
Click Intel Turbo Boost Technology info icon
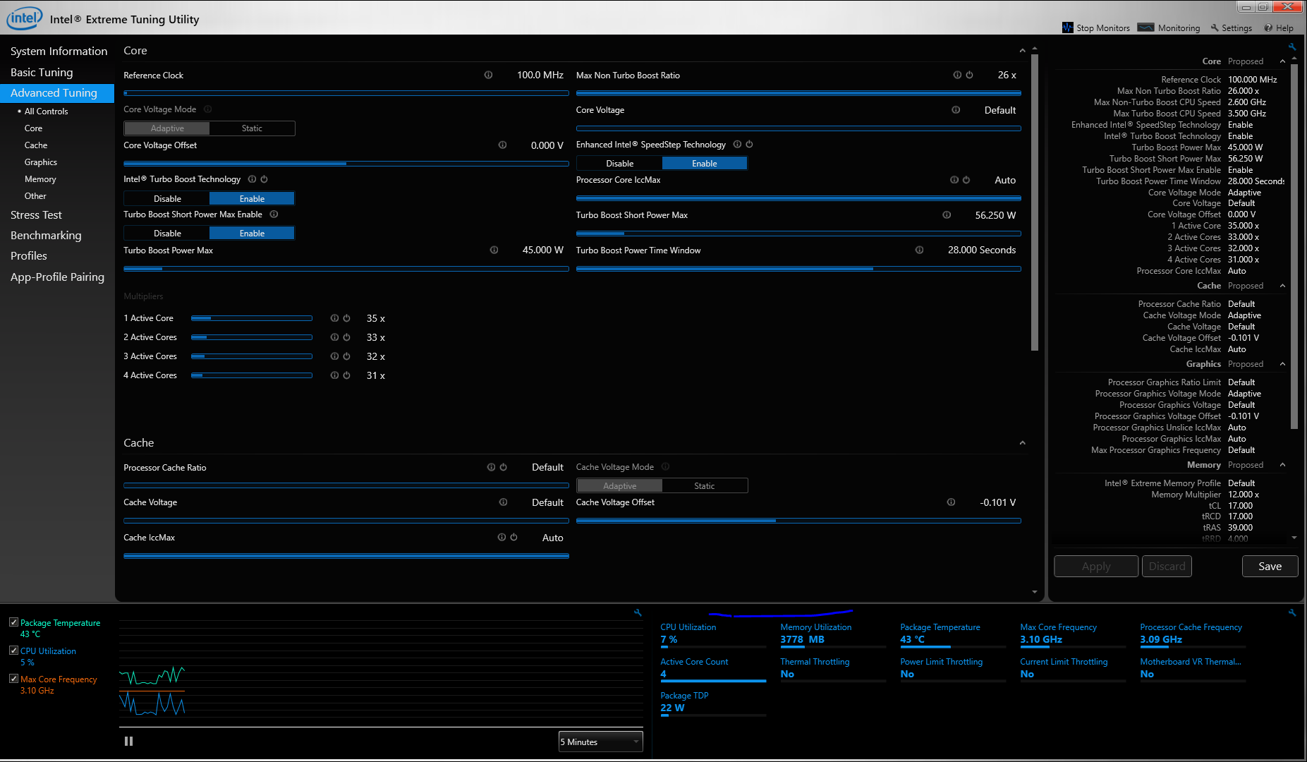(x=252, y=179)
